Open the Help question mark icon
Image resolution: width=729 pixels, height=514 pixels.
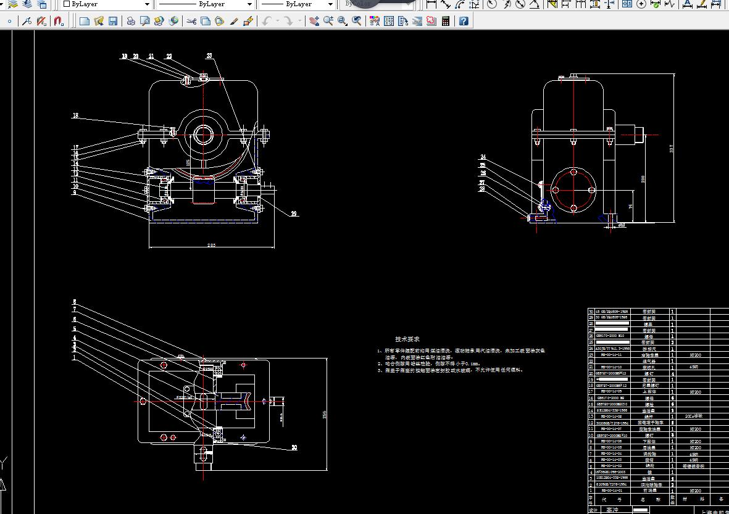(464, 21)
